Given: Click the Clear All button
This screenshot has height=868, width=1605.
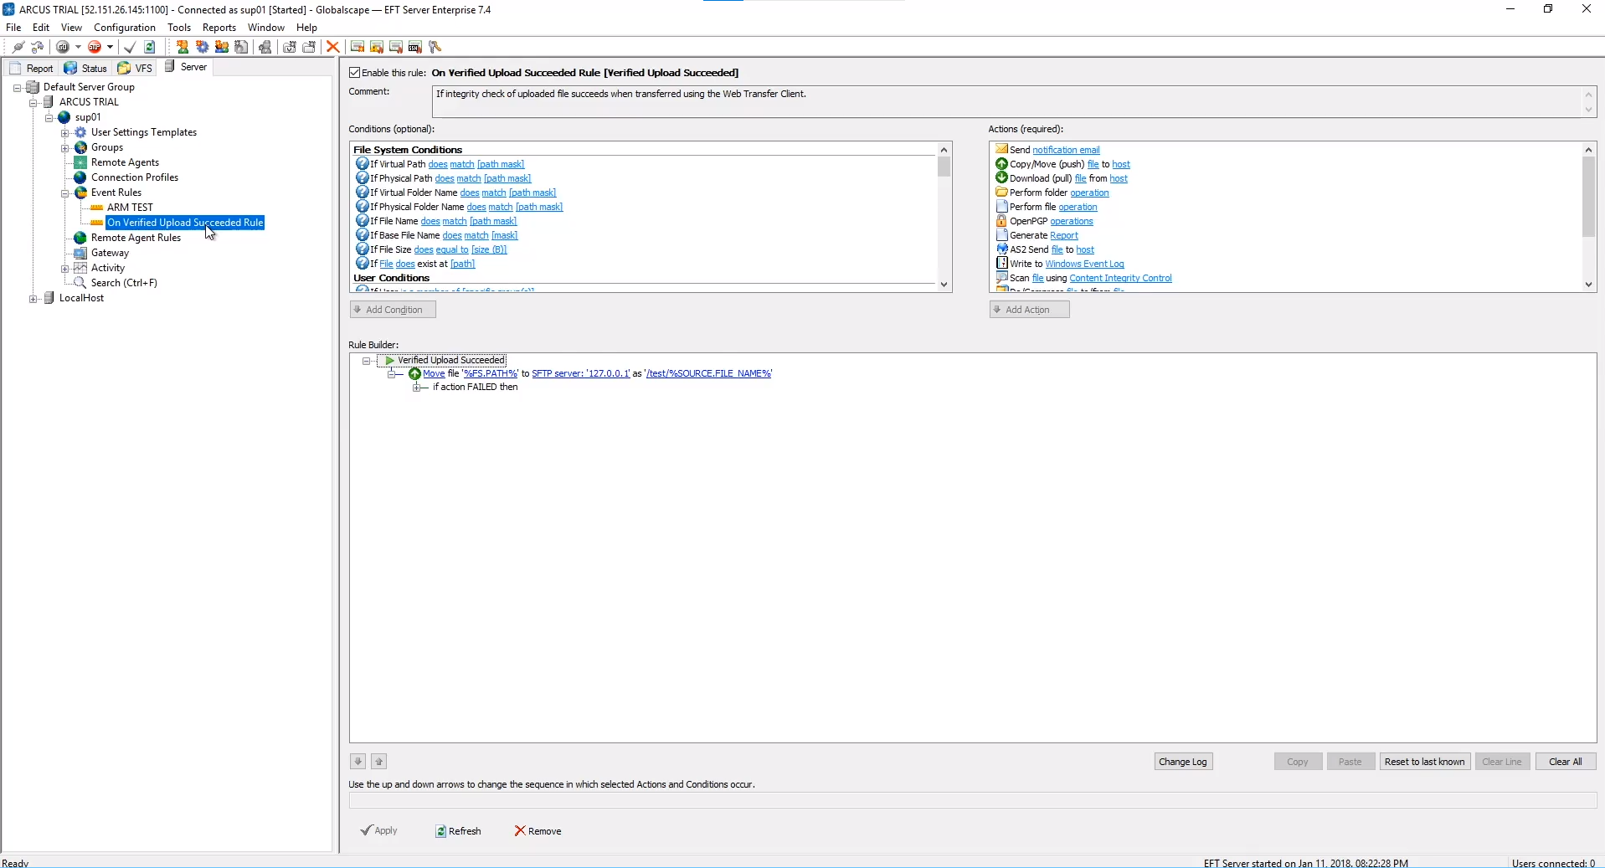Looking at the screenshot, I should pos(1566,762).
